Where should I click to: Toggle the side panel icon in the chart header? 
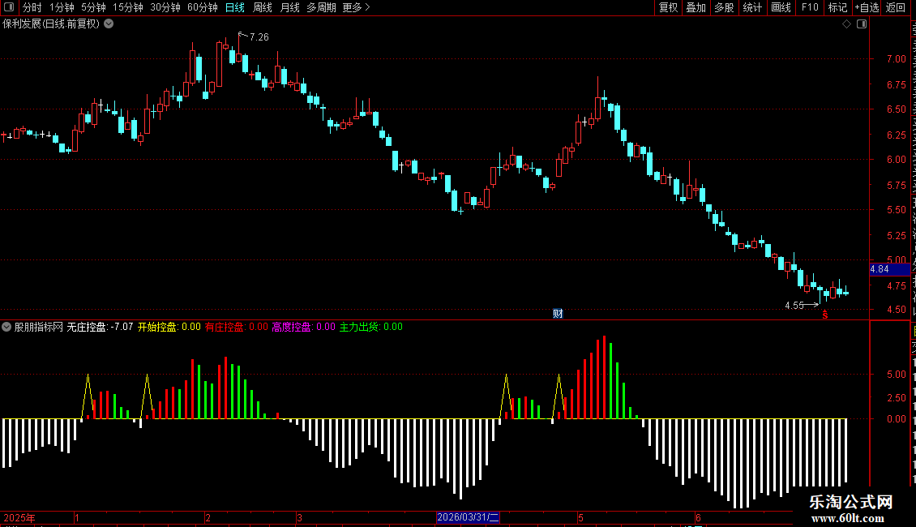pyautogui.click(x=862, y=24)
